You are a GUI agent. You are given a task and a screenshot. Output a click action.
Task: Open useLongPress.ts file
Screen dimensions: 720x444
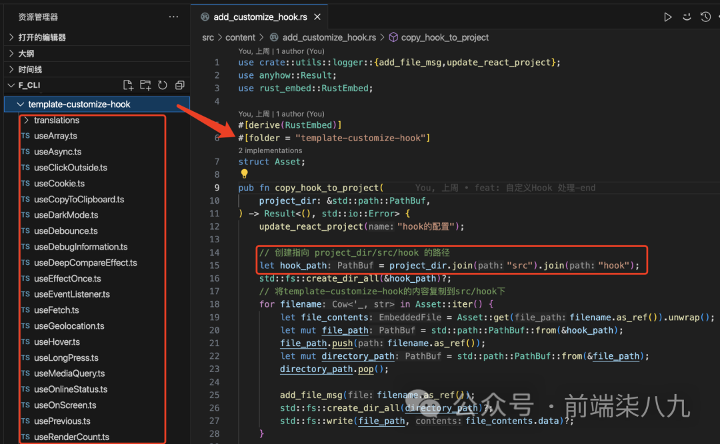(66, 357)
